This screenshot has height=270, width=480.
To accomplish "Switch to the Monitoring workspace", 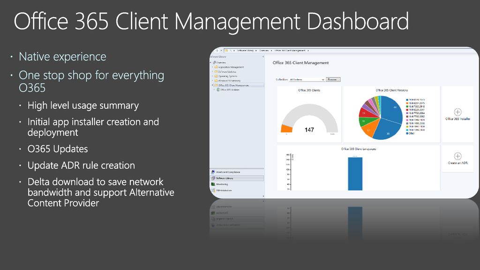I will (237, 184).
